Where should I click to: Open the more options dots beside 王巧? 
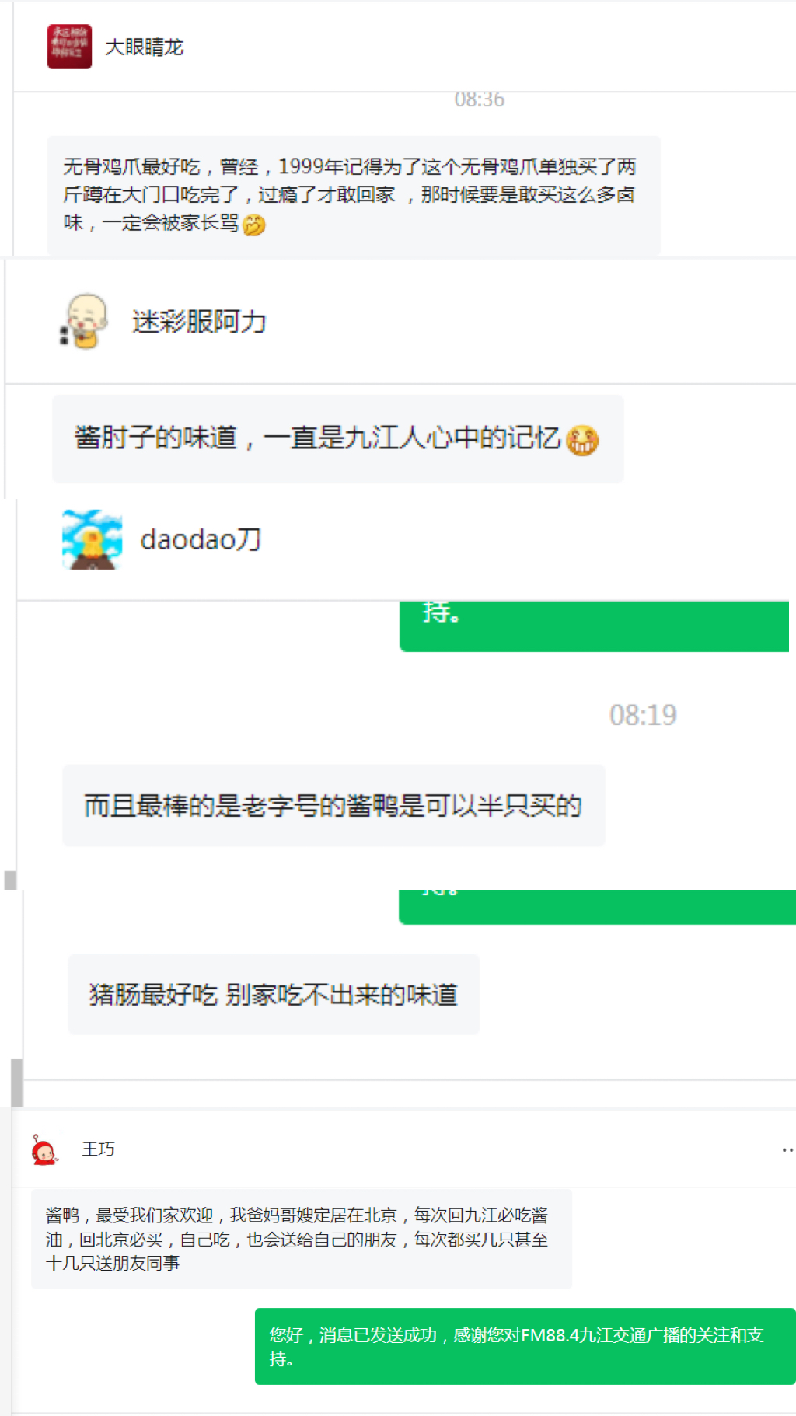(x=787, y=1149)
